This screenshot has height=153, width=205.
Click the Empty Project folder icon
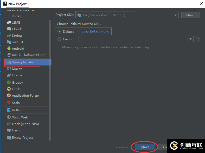pyautogui.click(x=9, y=137)
